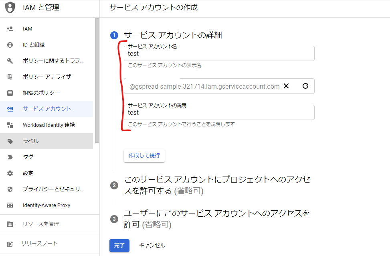Select サービス アカウント in sidebar
Screen dimensions: 390x256
(x=47, y=109)
